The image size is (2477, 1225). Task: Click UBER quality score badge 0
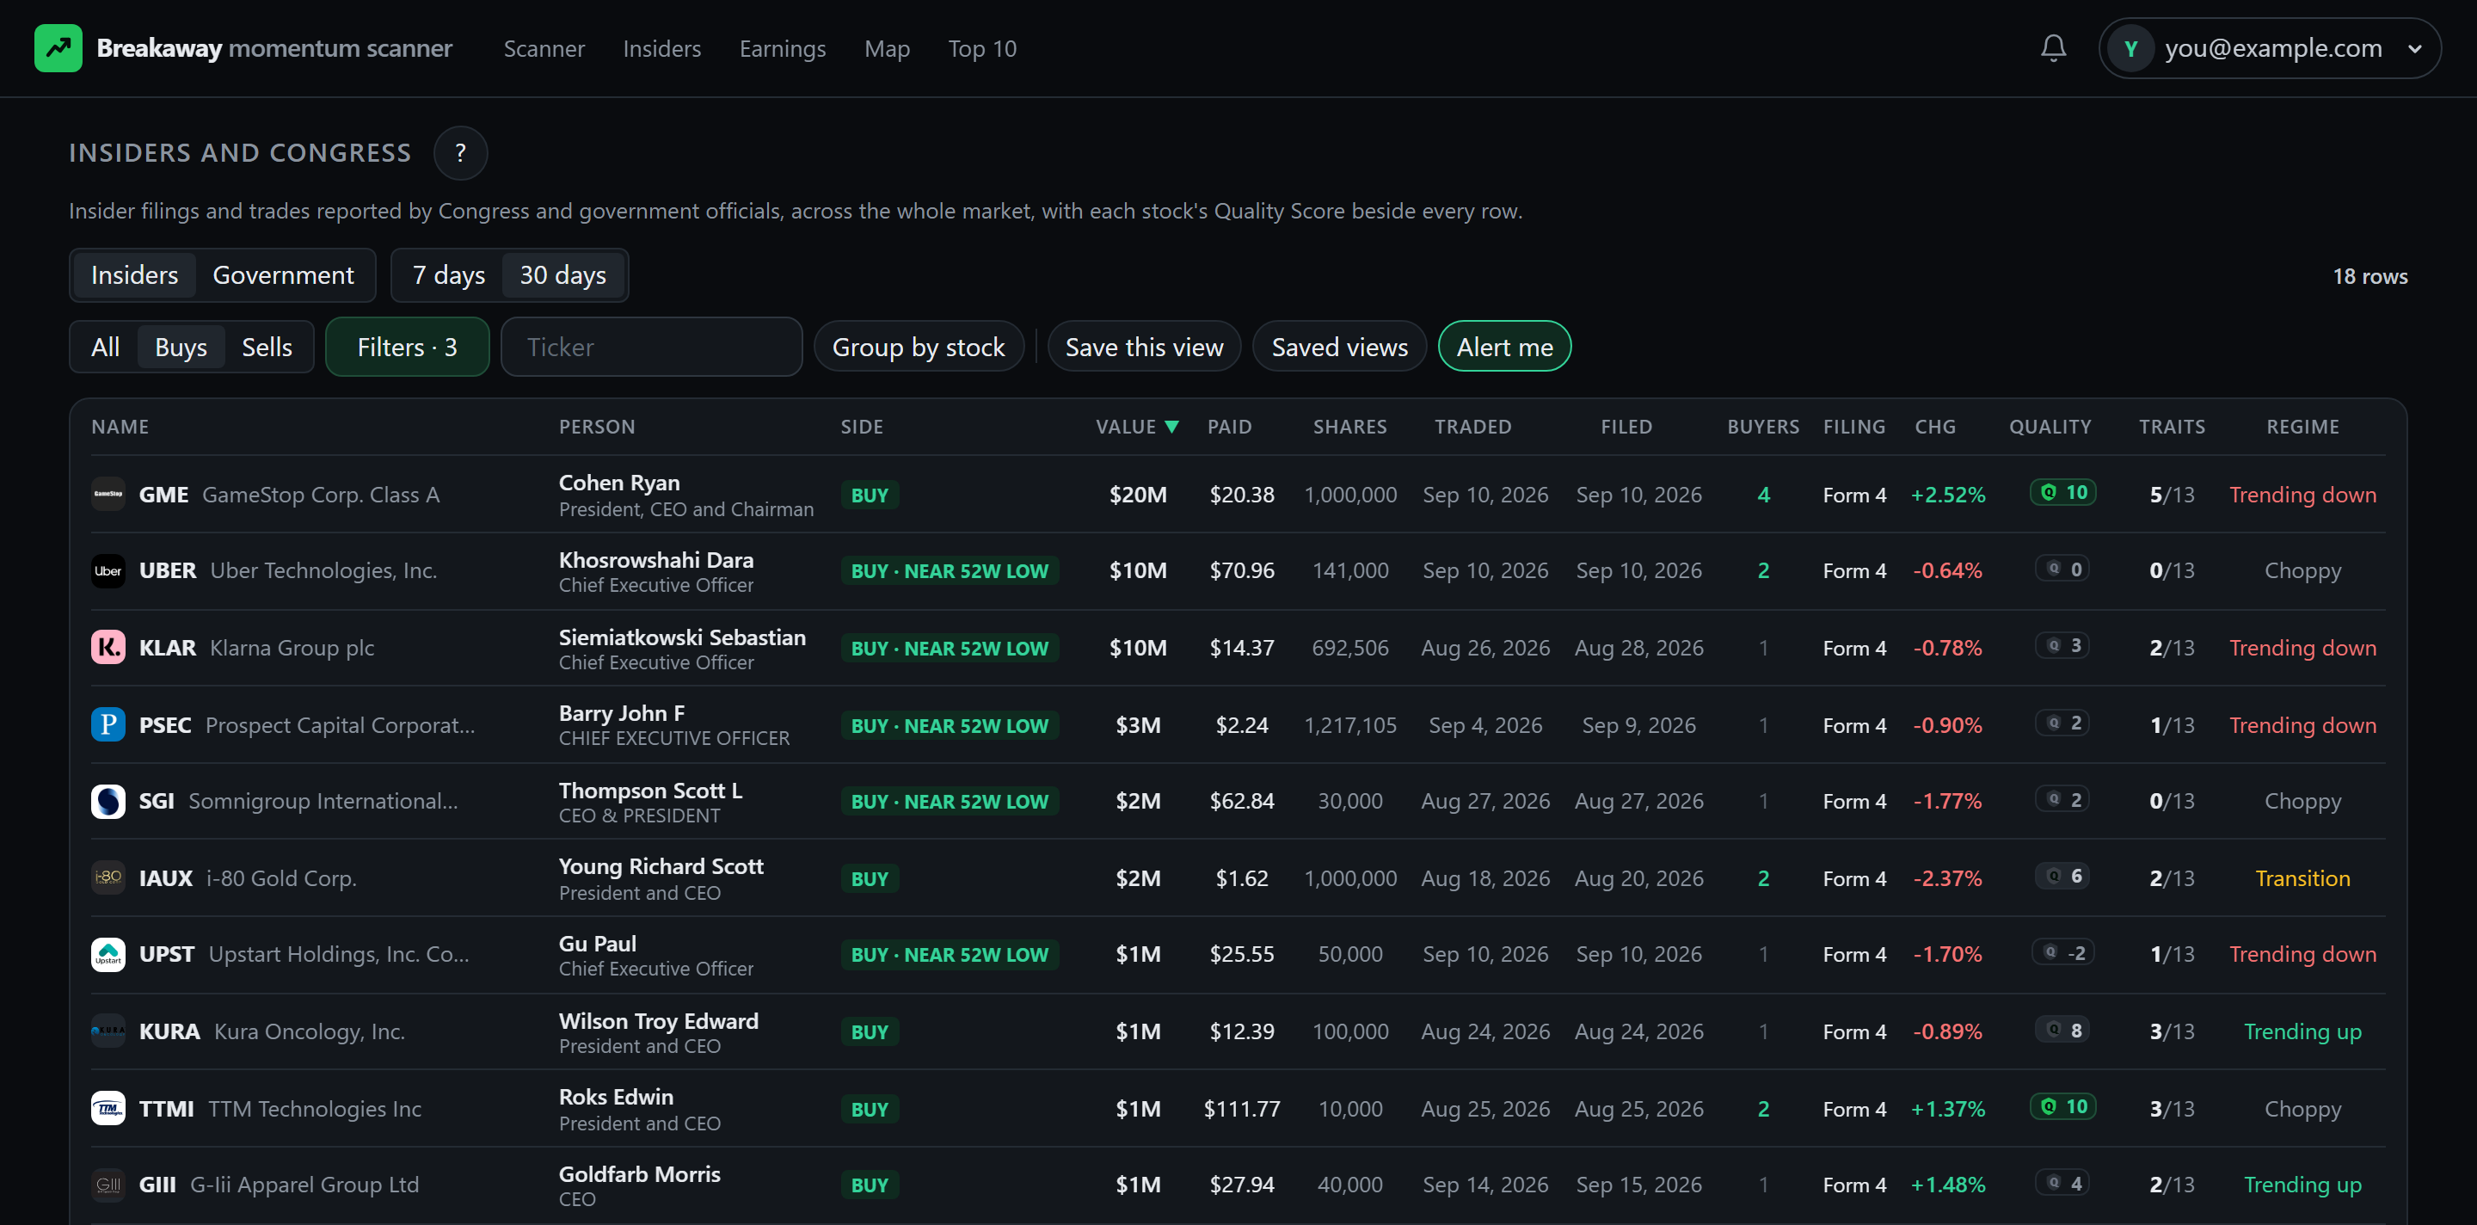(2062, 569)
